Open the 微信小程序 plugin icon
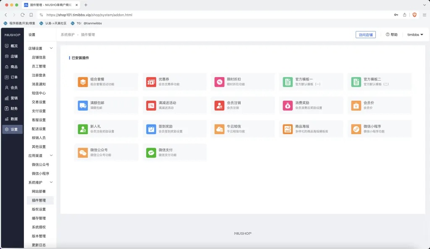Image resolution: width=430 pixels, height=249 pixels. coord(356,129)
